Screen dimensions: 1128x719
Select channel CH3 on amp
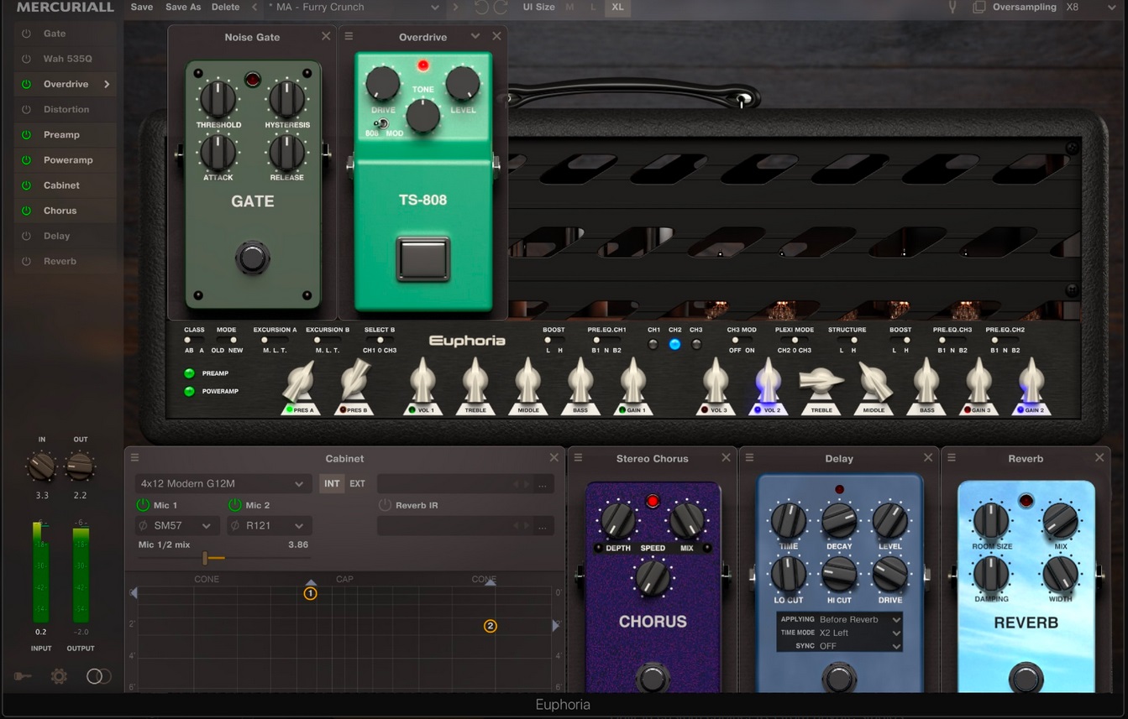[x=696, y=344]
